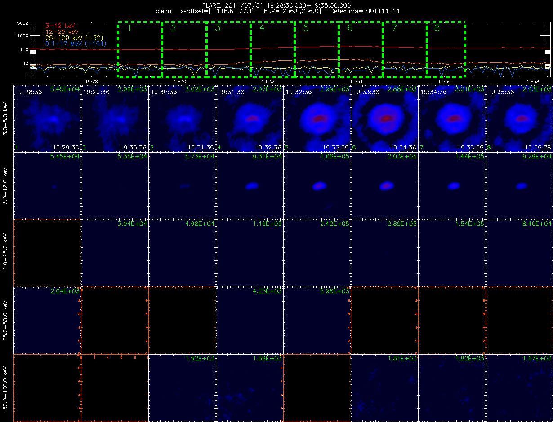
Task: Click the 12.0-25.0 keV row label
Action: pos(5,253)
